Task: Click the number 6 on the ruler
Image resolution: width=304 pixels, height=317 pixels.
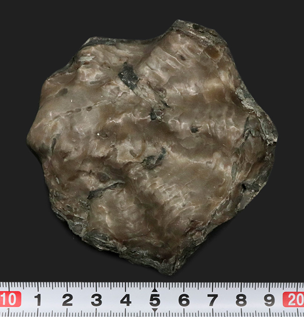Action: (x=183, y=299)
